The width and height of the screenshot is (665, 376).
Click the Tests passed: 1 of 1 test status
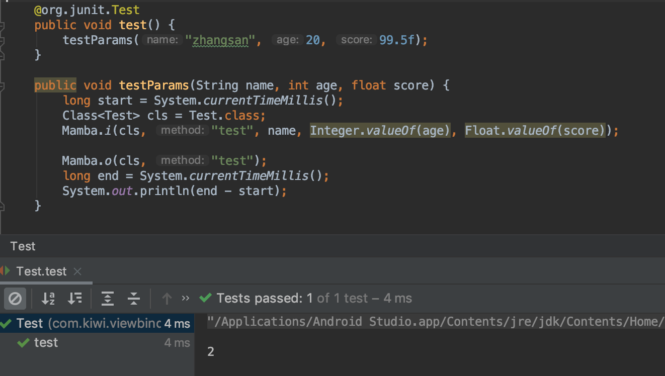(x=314, y=298)
